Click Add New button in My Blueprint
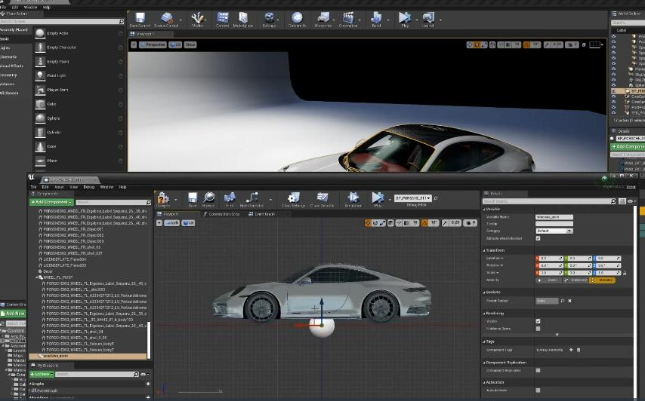This screenshot has height=401, width=645. [x=41, y=375]
